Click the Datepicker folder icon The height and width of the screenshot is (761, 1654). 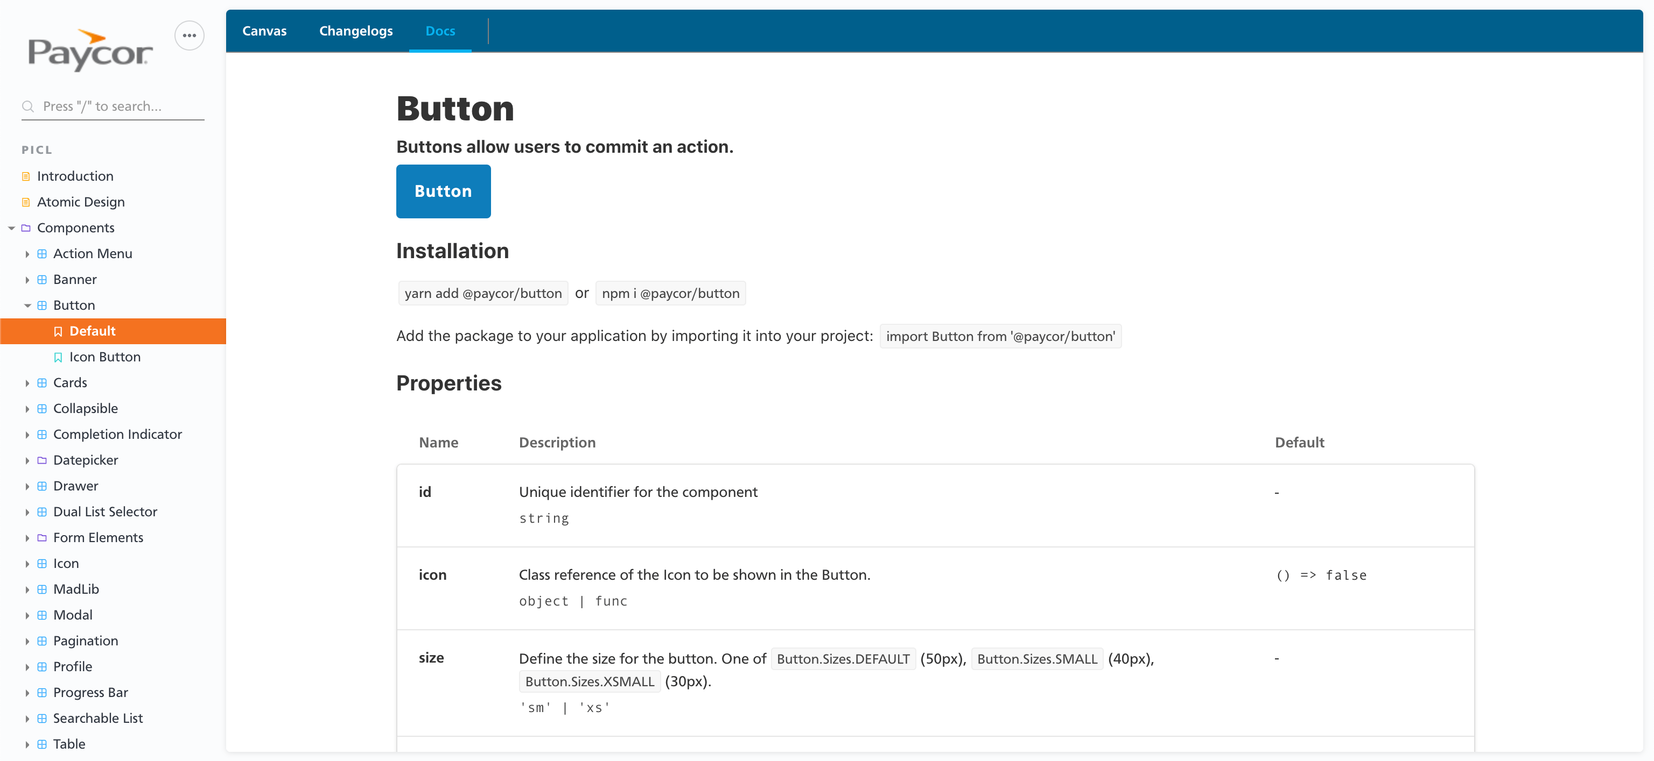(x=42, y=460)
